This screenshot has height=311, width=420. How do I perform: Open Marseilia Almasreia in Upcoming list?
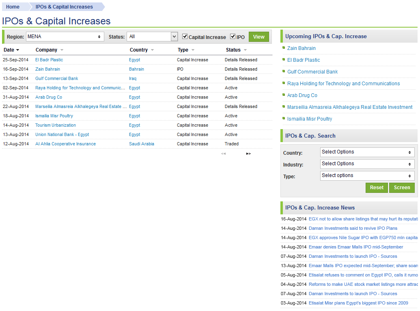[350, 107]
